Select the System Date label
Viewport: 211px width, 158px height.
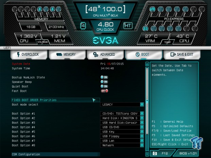click(21, 64)
